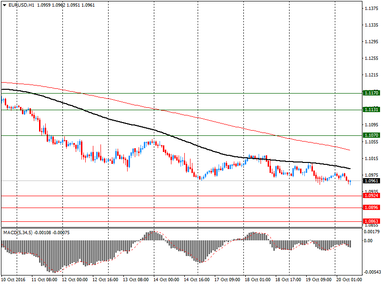
Task: Click the 12 Oct 16:00 time axis label
Action: 105,280
